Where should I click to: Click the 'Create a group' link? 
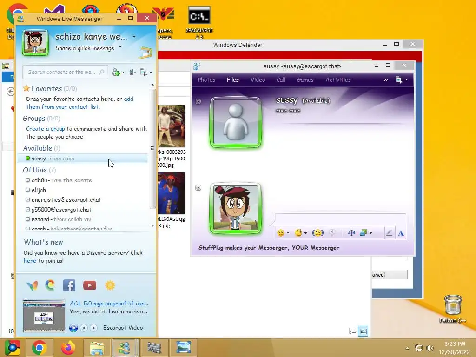click(45, 129)
